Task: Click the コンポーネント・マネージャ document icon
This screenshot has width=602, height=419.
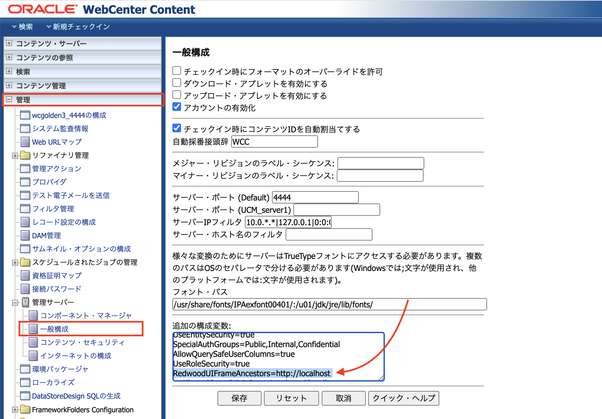Action: (x=33, y=316)
